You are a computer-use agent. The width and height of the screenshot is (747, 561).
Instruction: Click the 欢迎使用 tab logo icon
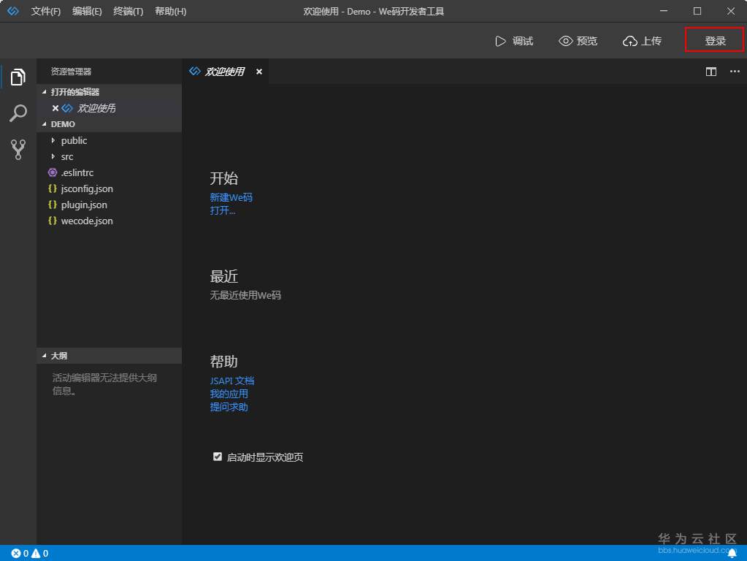195,72
